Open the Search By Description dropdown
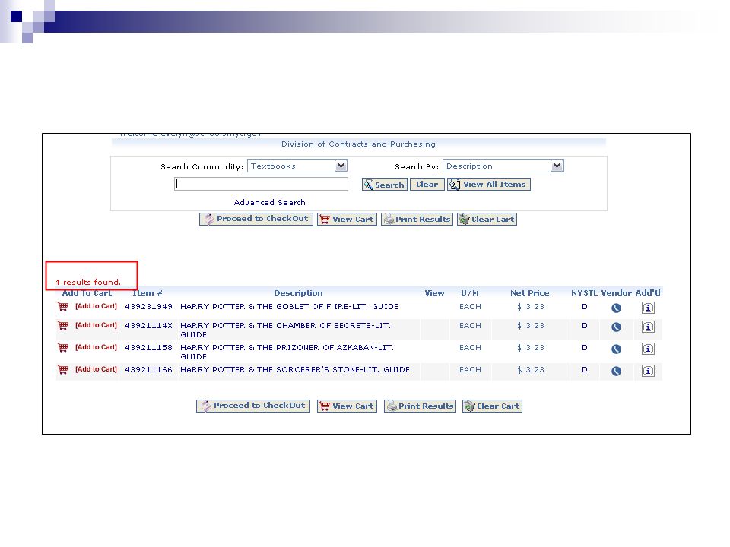The width and height of the screenshot is (730, 547). point(503,166)
